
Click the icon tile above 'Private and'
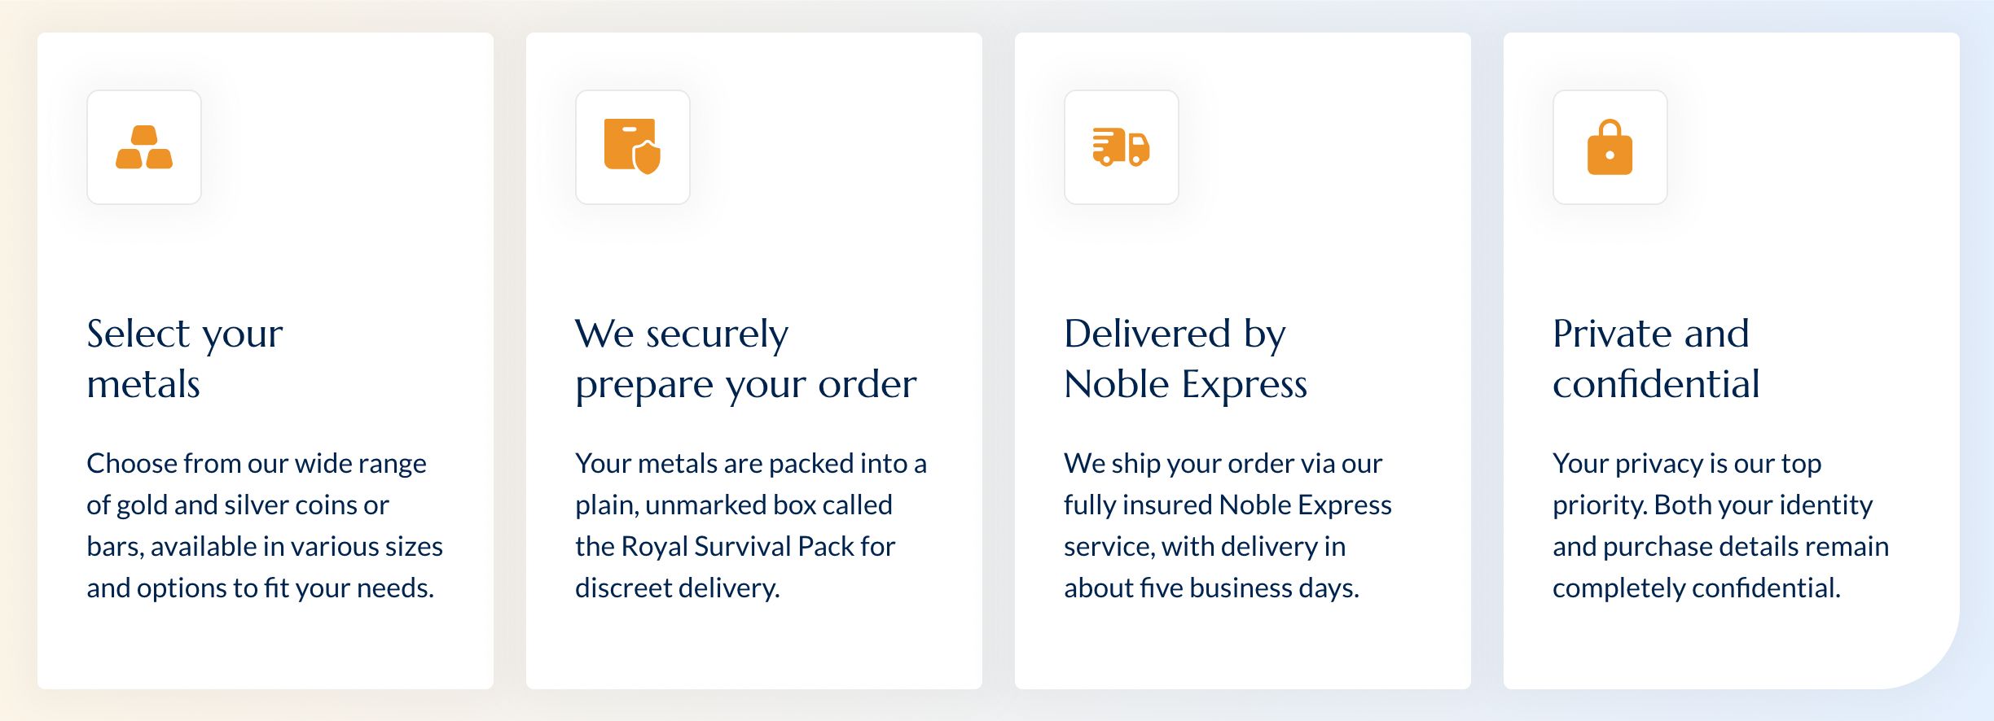(1610, 147)
